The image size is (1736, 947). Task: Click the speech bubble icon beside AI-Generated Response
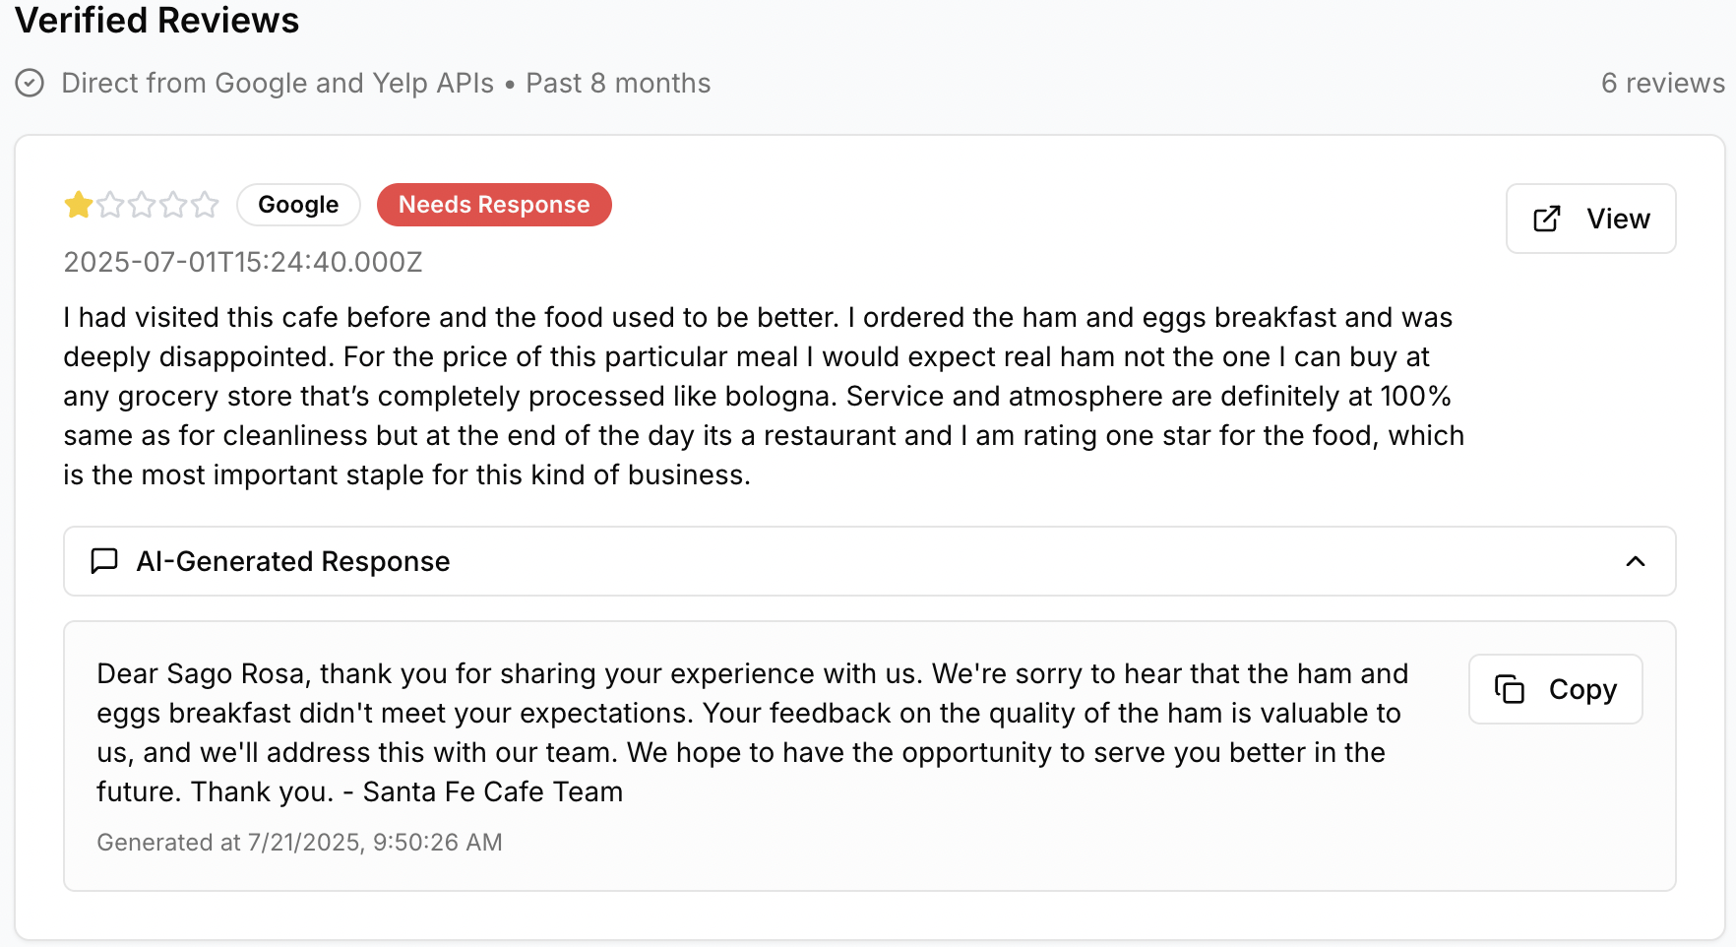pyautogui.click(x=104, y=561)
